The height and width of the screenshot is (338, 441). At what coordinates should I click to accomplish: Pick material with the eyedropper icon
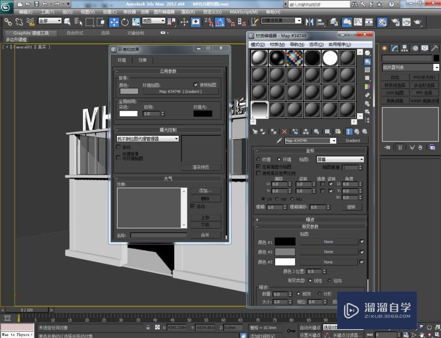pos(279,140)
